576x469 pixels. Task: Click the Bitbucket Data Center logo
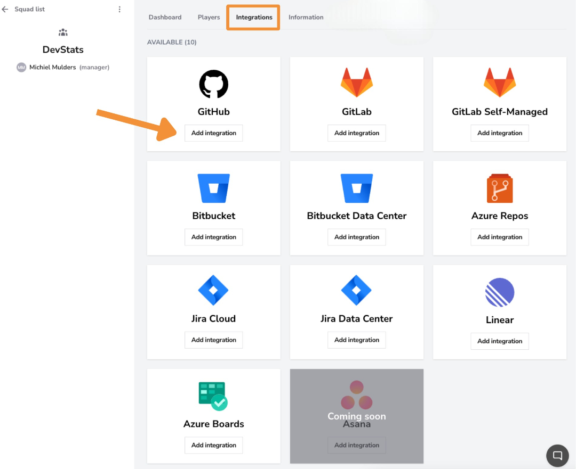click(357, 188)
